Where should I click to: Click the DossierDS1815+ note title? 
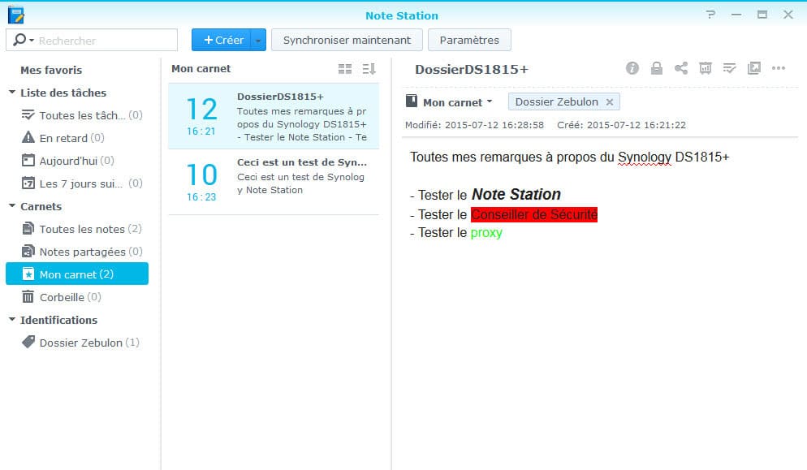coord(472,69)
